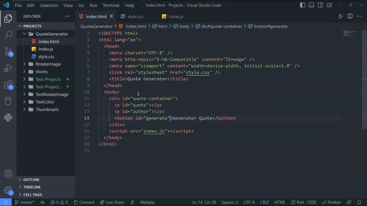Toggle the bottom Panel layout icon

point(311,5)
